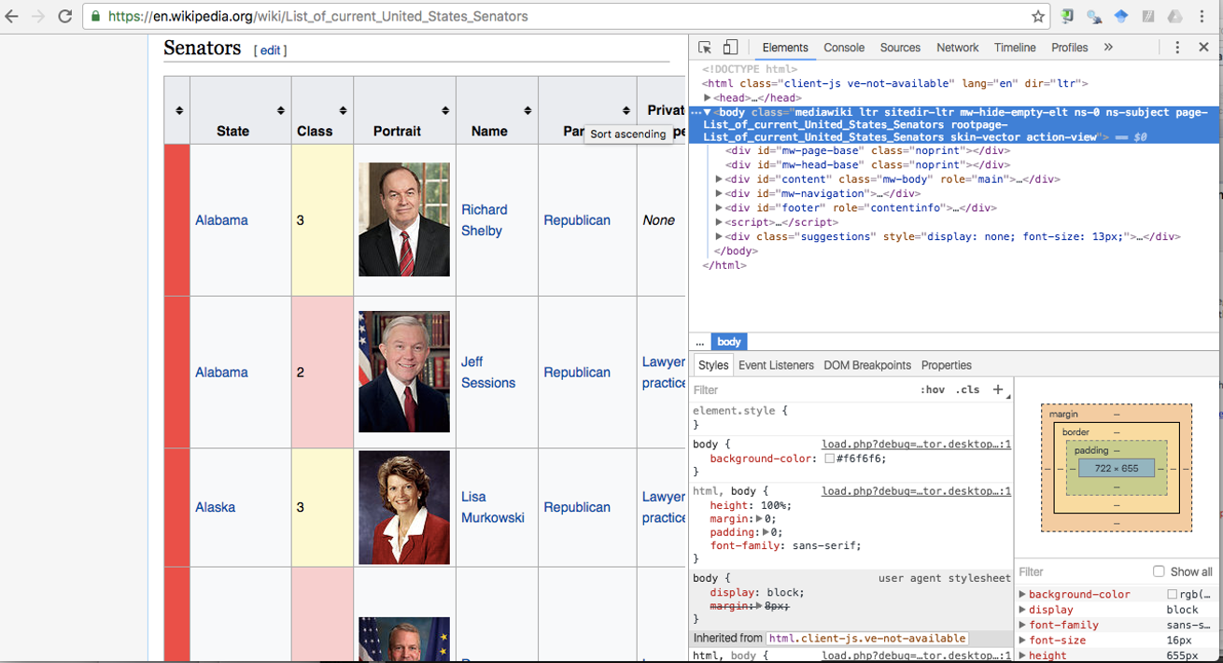
Task: Open the Timeline tab
Action: 1015,48
